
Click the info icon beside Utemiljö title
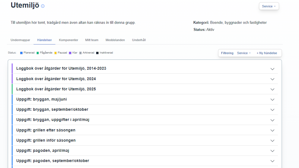tap(43, 6)
